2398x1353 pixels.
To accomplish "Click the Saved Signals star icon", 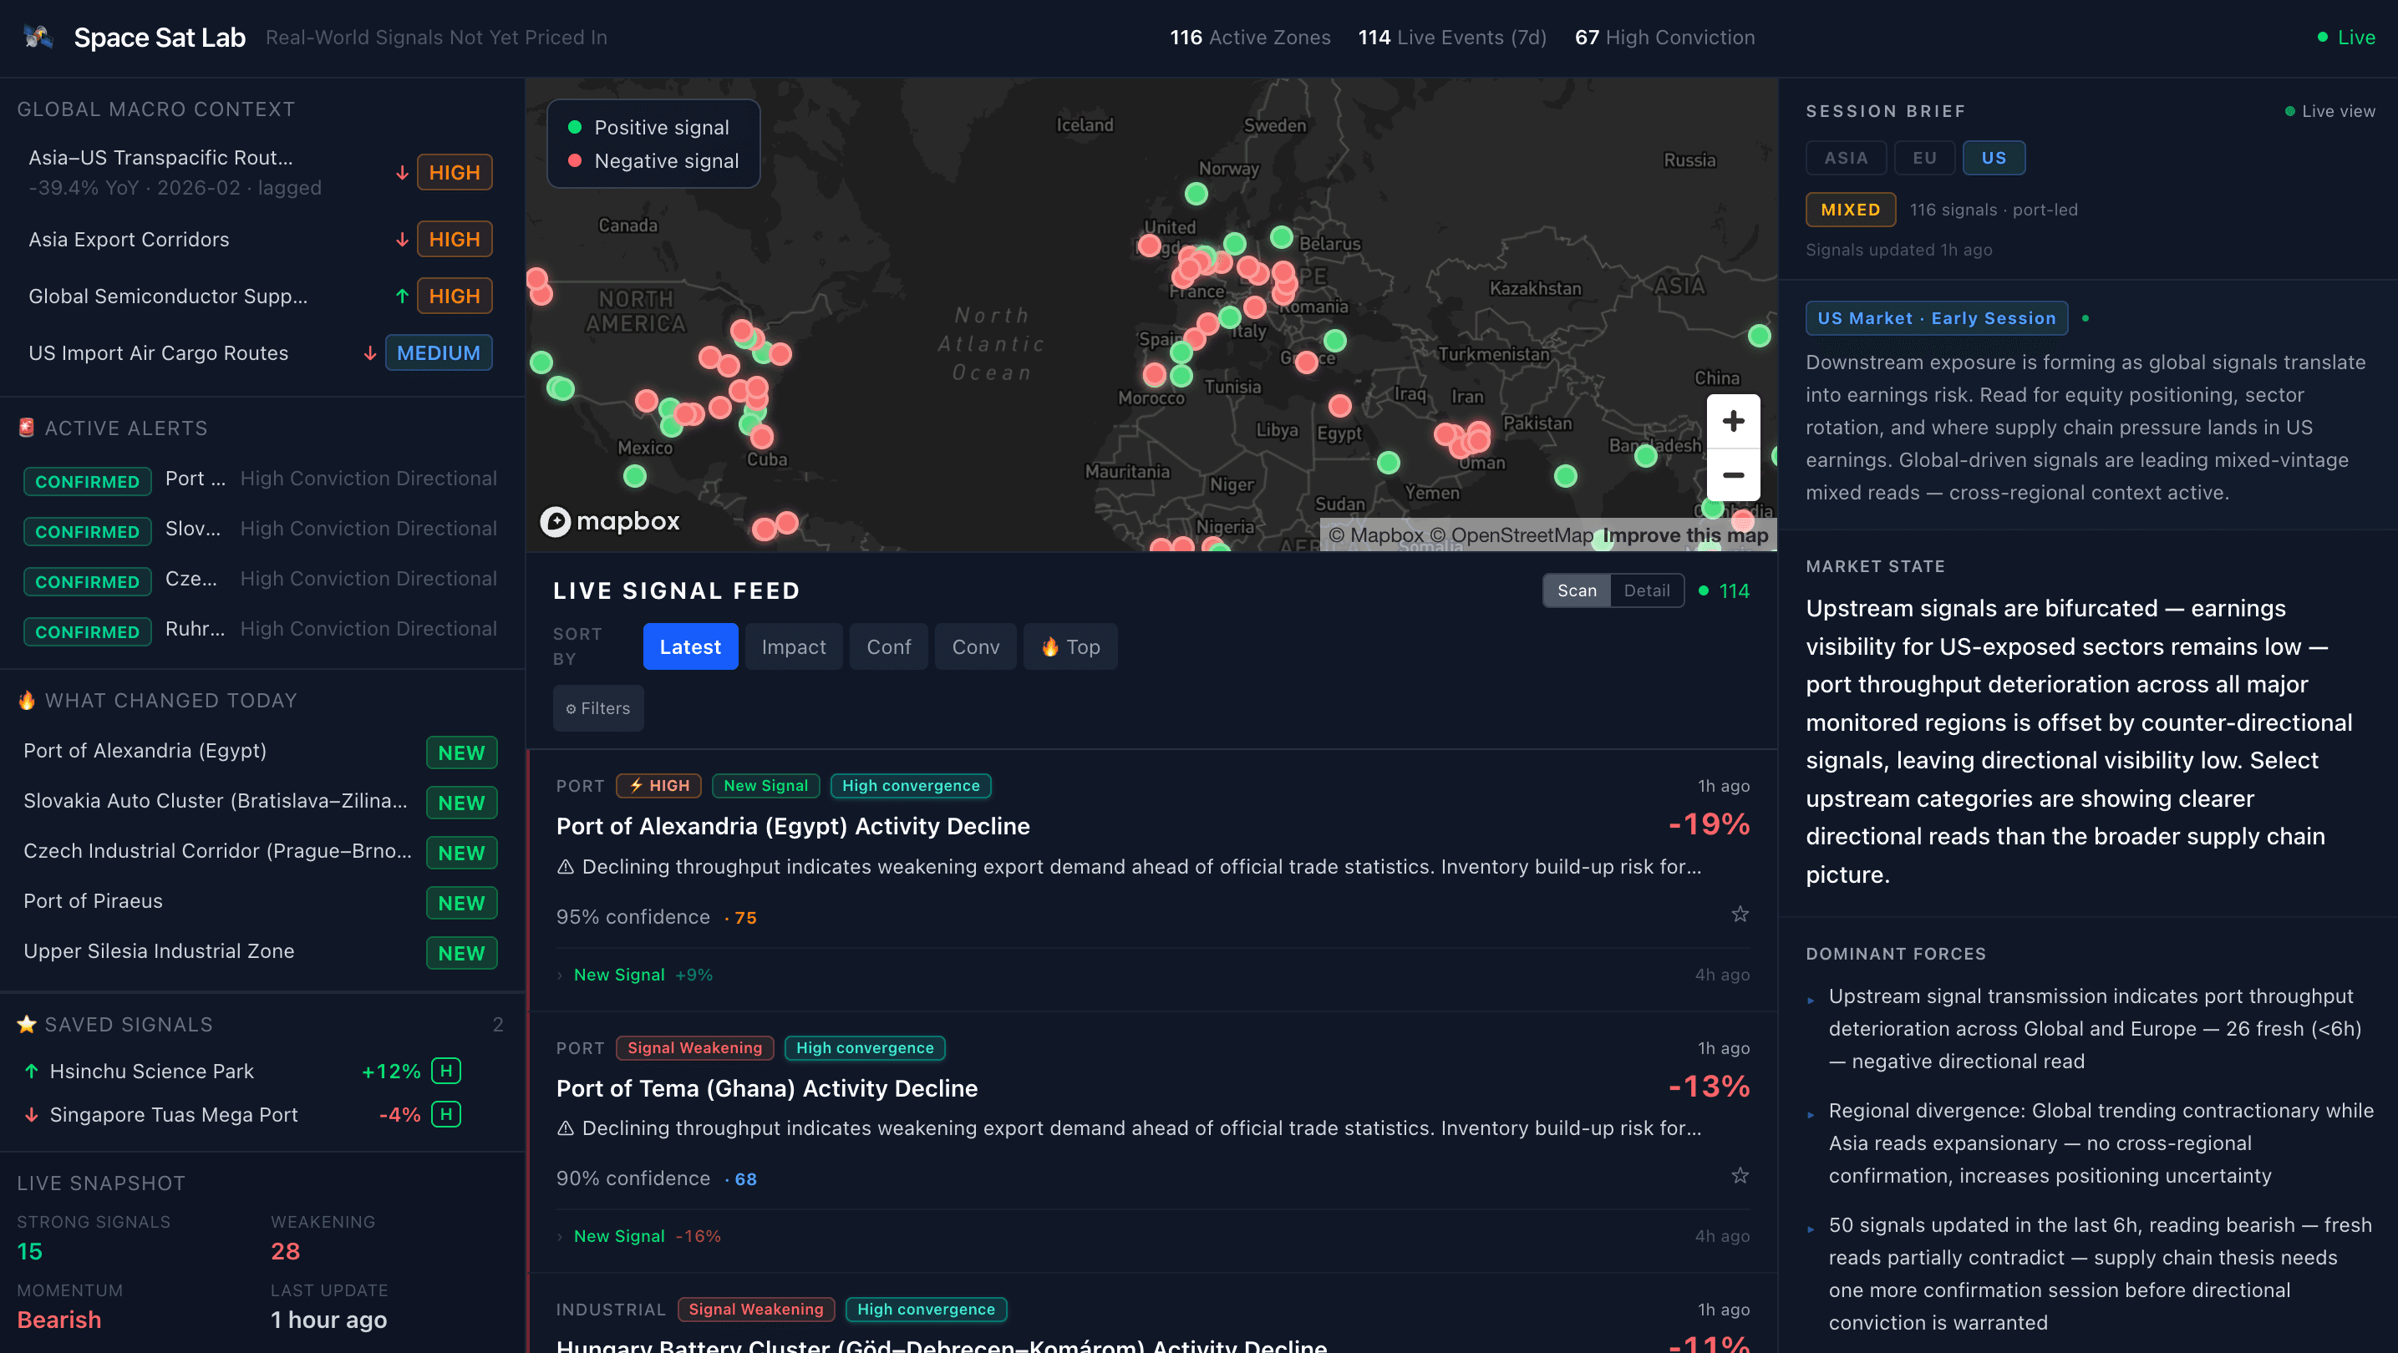I will click(27, 1024).
